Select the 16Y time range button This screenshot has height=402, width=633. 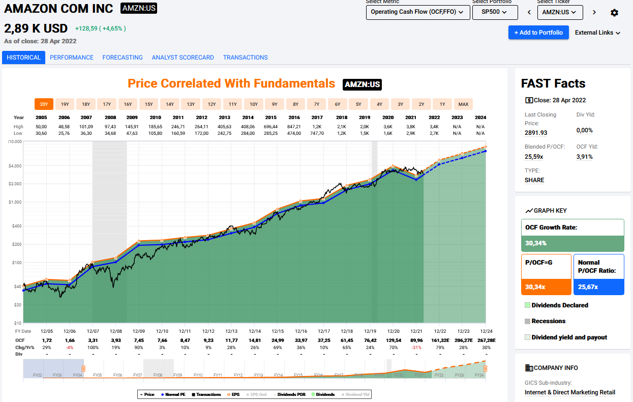[128, 104]
